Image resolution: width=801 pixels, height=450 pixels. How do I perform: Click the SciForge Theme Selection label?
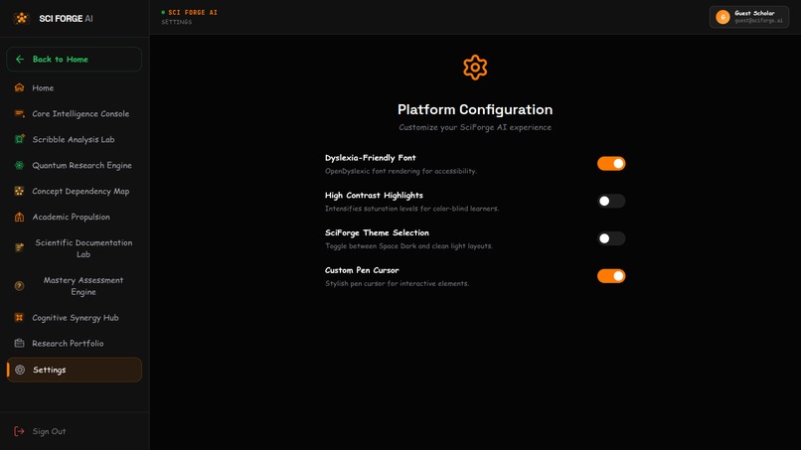tap(377, 232)
